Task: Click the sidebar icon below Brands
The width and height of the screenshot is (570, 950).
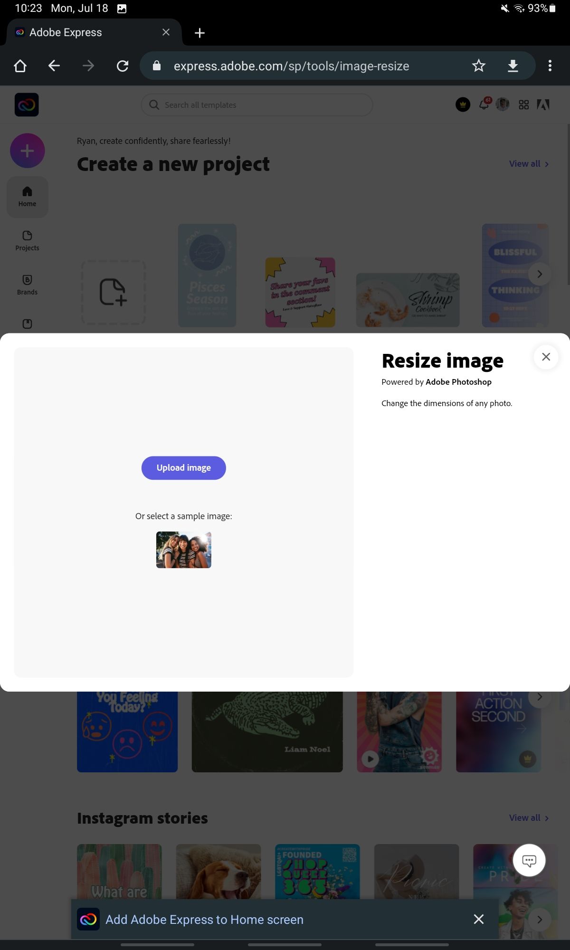Action: (x=27, y=324)
